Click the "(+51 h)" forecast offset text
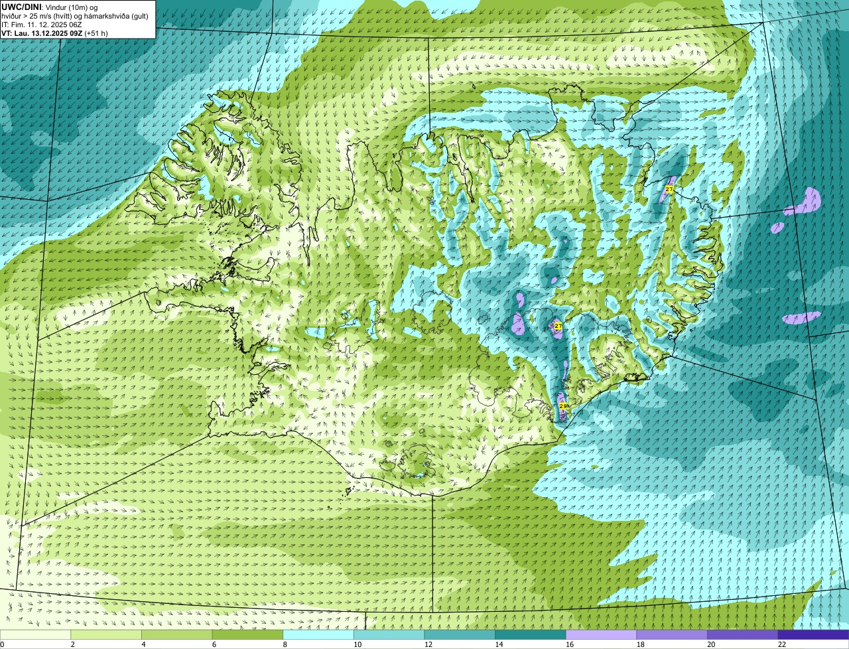The width and height of the screenshot is (849, 649). [96, 33]
